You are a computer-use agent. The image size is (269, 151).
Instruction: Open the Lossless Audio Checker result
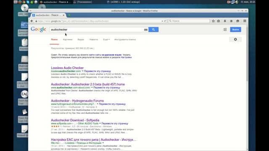pos(67,68)
